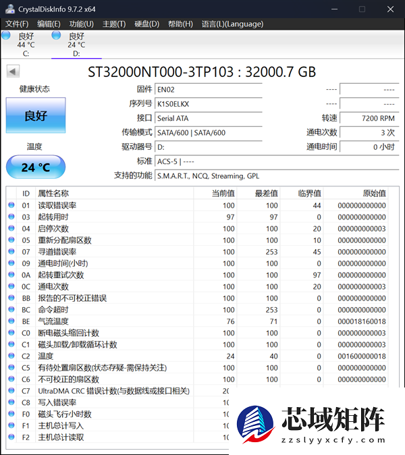405x455 pixels.
Task: Click the power-on count 3 次 field
Action: [369, 132]
